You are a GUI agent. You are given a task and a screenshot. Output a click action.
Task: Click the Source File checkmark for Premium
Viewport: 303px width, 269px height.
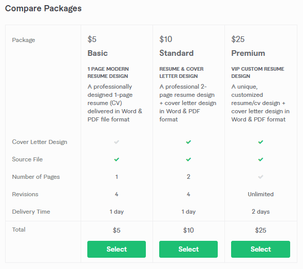coord(260,159)
